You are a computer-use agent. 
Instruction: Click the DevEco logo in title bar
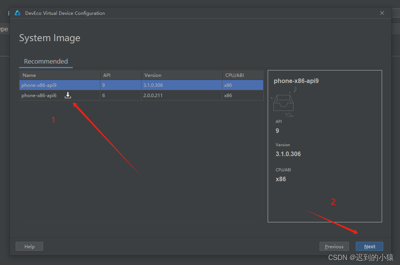[18, 13]
